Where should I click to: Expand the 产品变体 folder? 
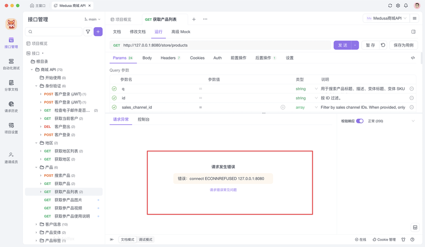coord(36,233)
